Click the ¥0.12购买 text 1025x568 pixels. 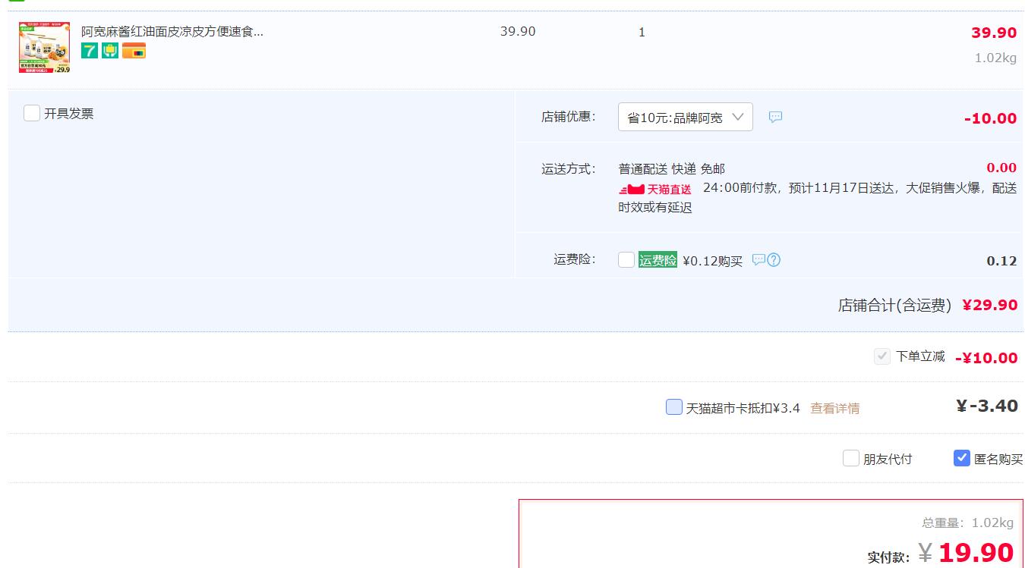pyautogui.click(x=713, y=261)
